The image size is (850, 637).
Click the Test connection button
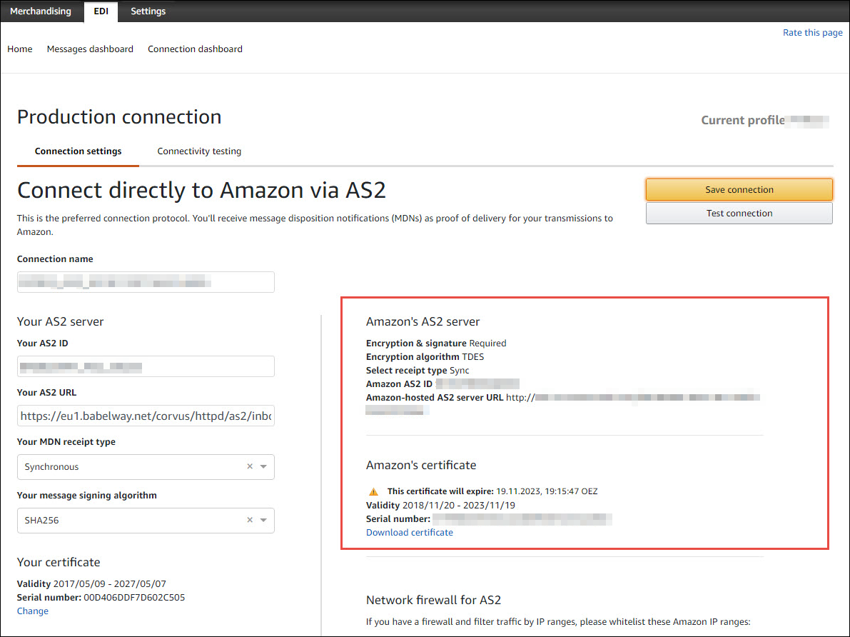739,214
